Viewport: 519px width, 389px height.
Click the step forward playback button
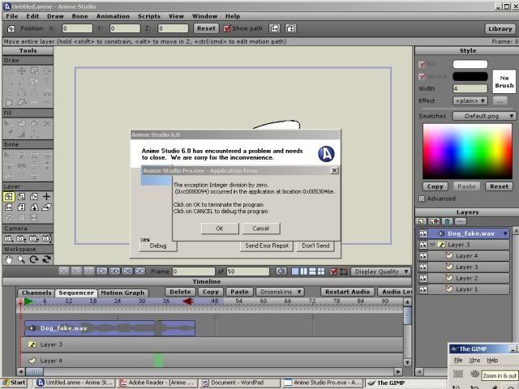pyautogui.click(x=114, y=271)
